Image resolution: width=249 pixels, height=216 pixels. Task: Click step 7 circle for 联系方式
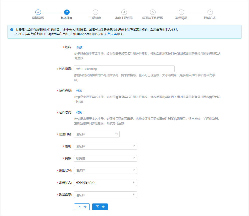point(210,12)
